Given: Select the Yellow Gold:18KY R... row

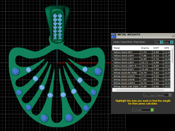Looking at the screenshot, I should (141, 66).
